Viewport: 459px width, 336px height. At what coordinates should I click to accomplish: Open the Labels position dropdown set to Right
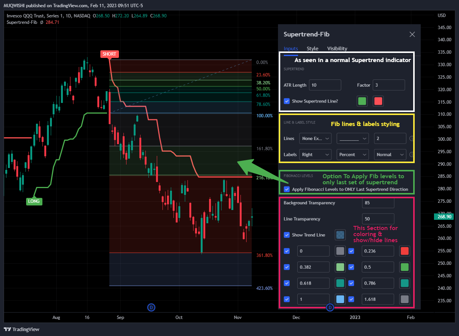[315, 154]
